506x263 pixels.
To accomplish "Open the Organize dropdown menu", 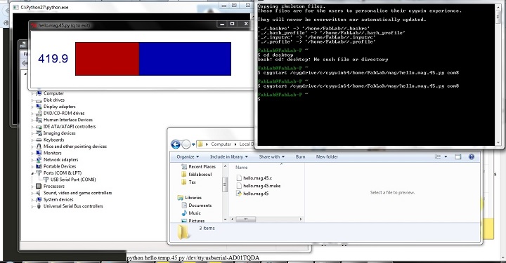I will (x=188, y=157).
